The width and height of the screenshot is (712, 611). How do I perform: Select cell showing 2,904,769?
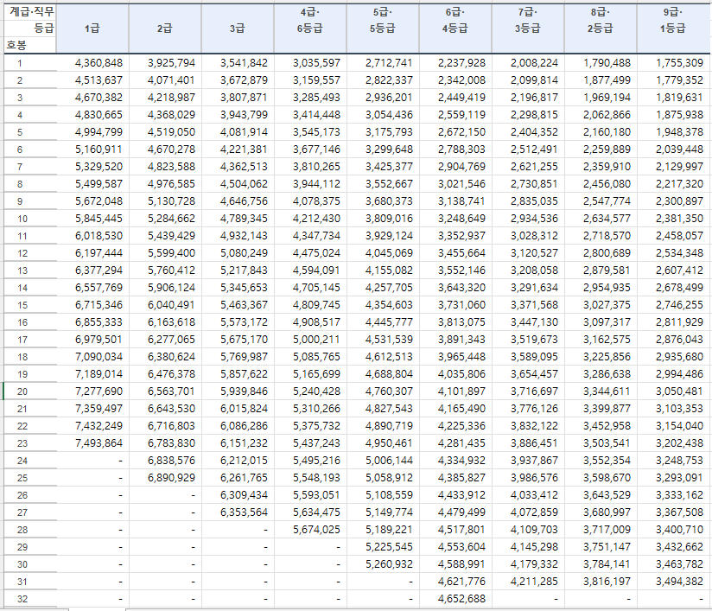(456, 166)
